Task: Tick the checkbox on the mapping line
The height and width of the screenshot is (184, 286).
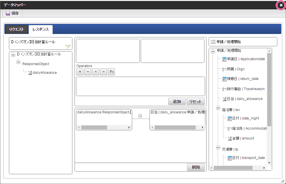Action: pos(140,116)
